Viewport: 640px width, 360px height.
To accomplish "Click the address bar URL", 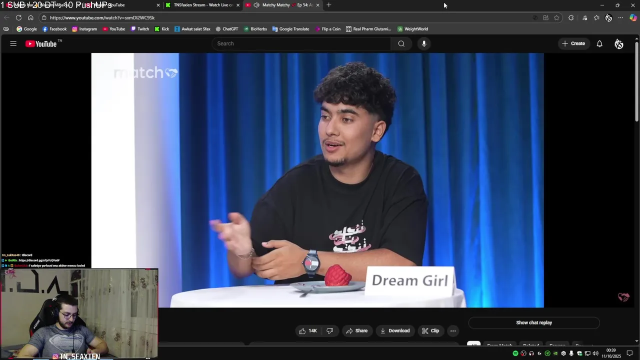I will pos(102,17).
